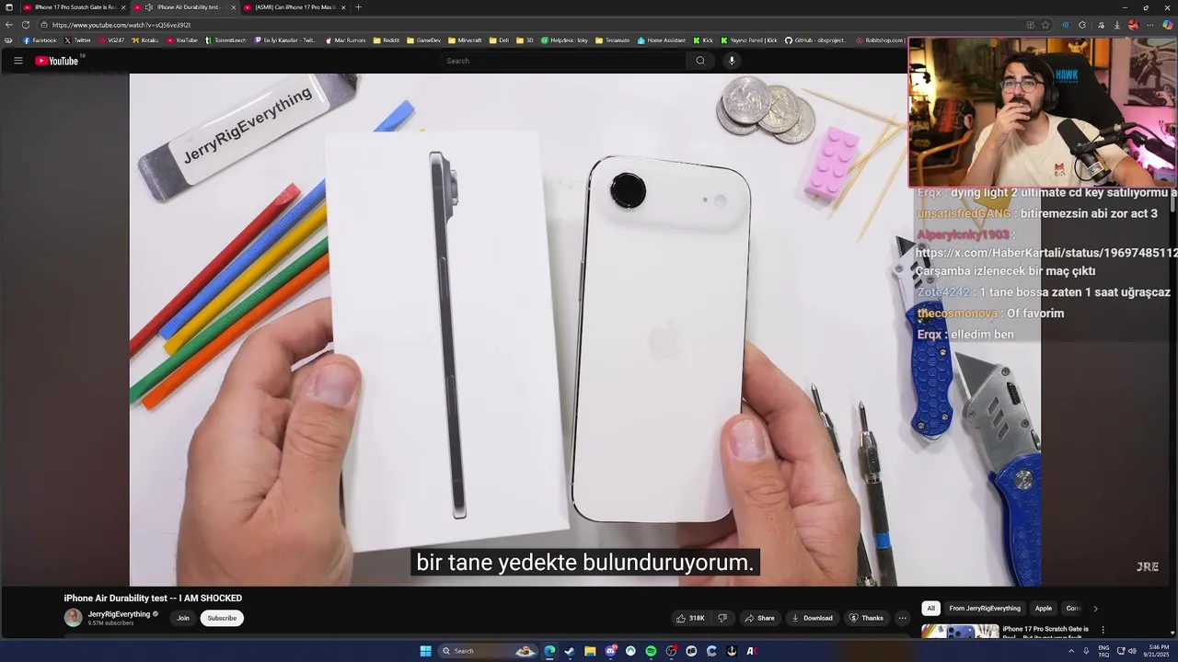The image size is (1178, 662).
Task: Click into the YouTube search field
Action: pos(562,61)
